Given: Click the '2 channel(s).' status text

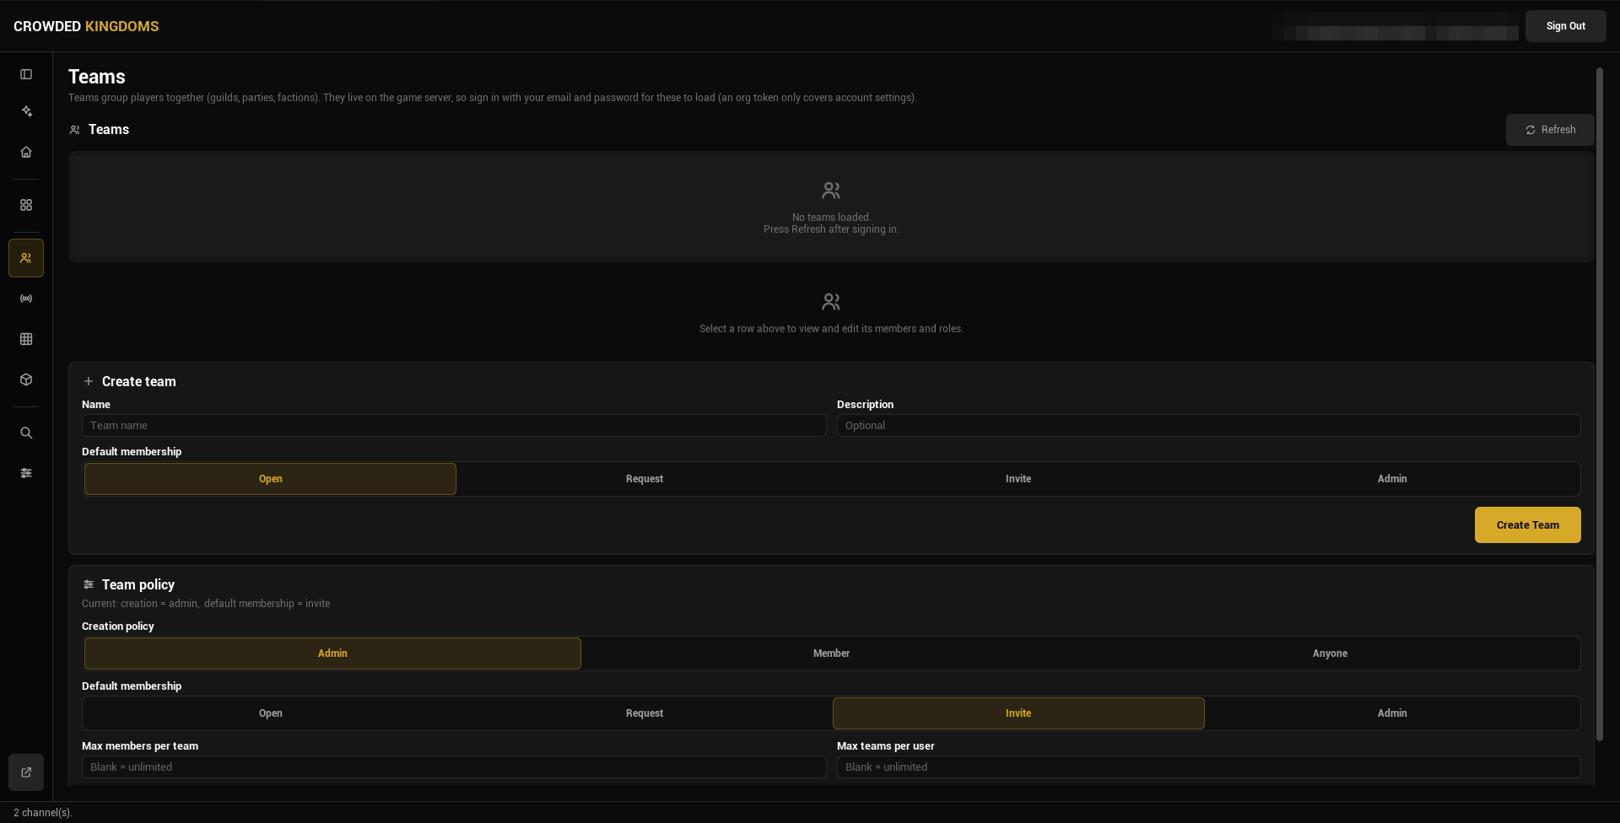Looking at the screenshot, I should click(x=43, y=813).
